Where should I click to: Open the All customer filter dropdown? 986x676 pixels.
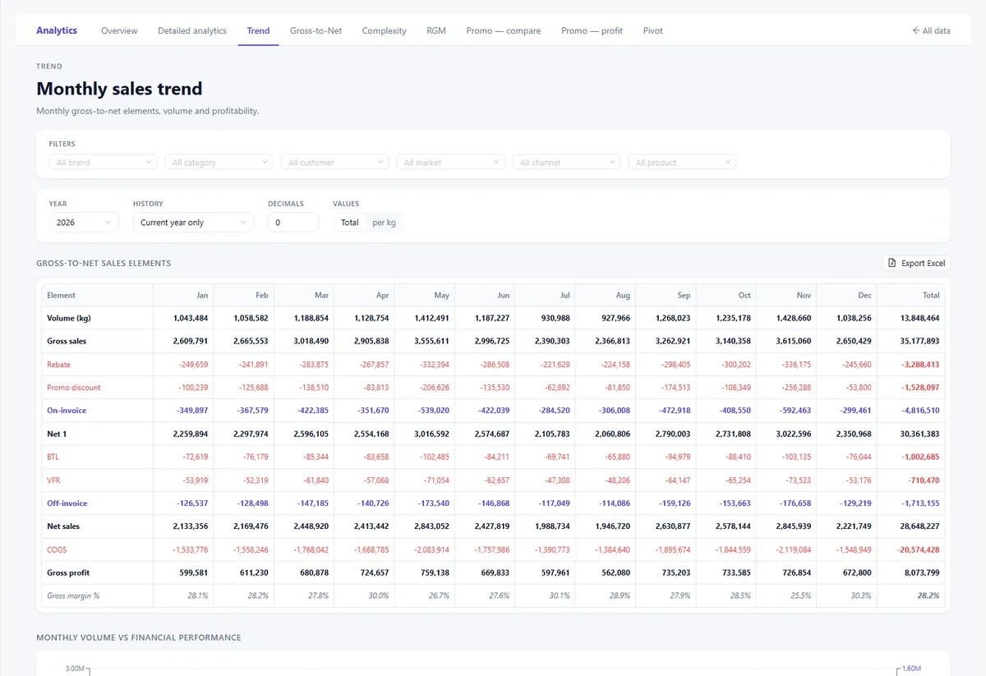(x=334, y=163)
